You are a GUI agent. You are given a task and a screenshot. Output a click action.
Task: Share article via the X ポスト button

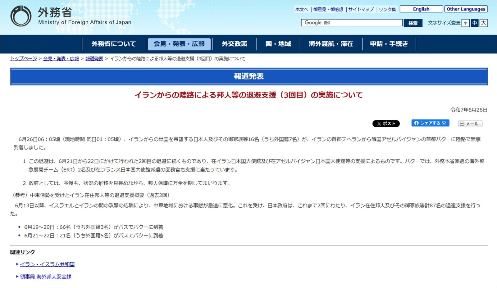[x=386, y=124]
